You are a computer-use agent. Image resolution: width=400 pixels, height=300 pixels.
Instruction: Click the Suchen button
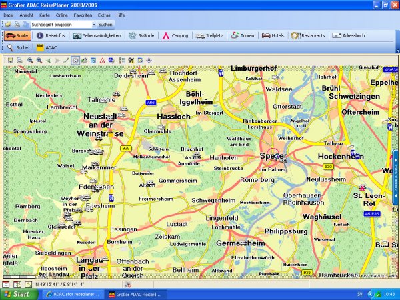click(105, 24)
